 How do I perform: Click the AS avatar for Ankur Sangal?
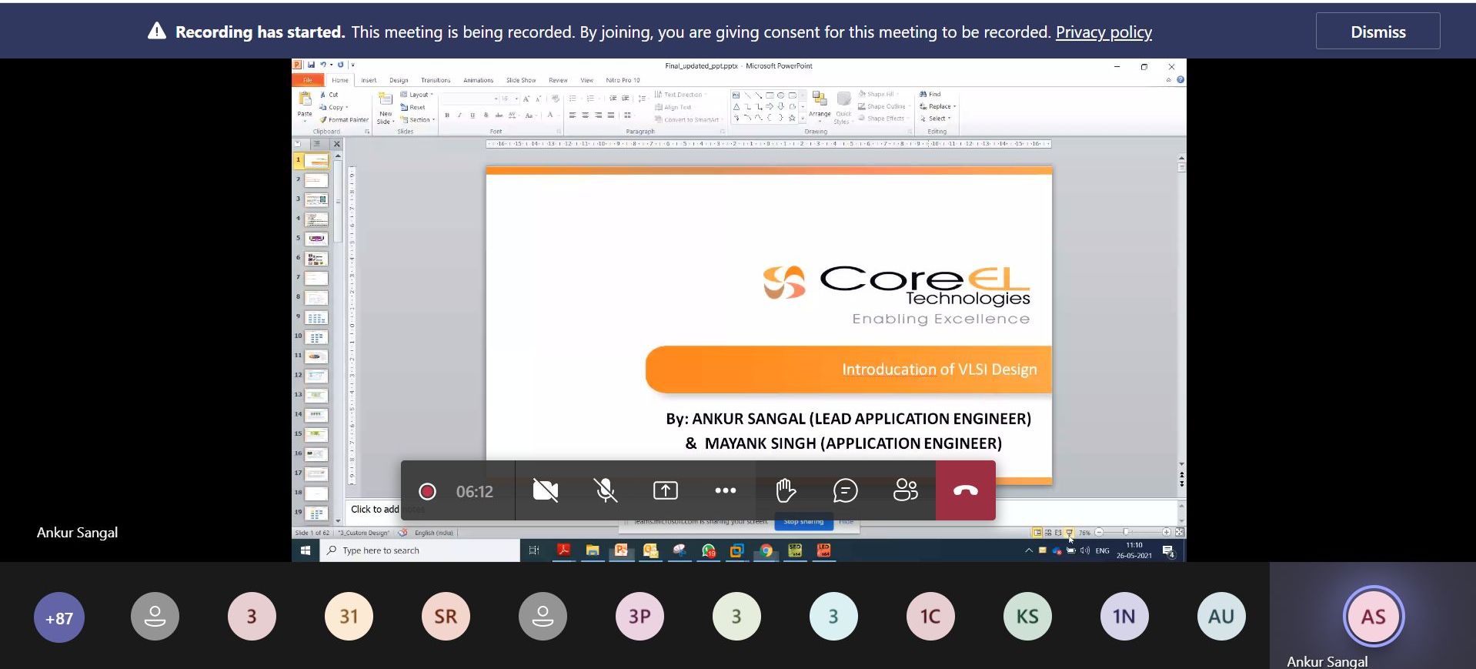coord(1373,617)
